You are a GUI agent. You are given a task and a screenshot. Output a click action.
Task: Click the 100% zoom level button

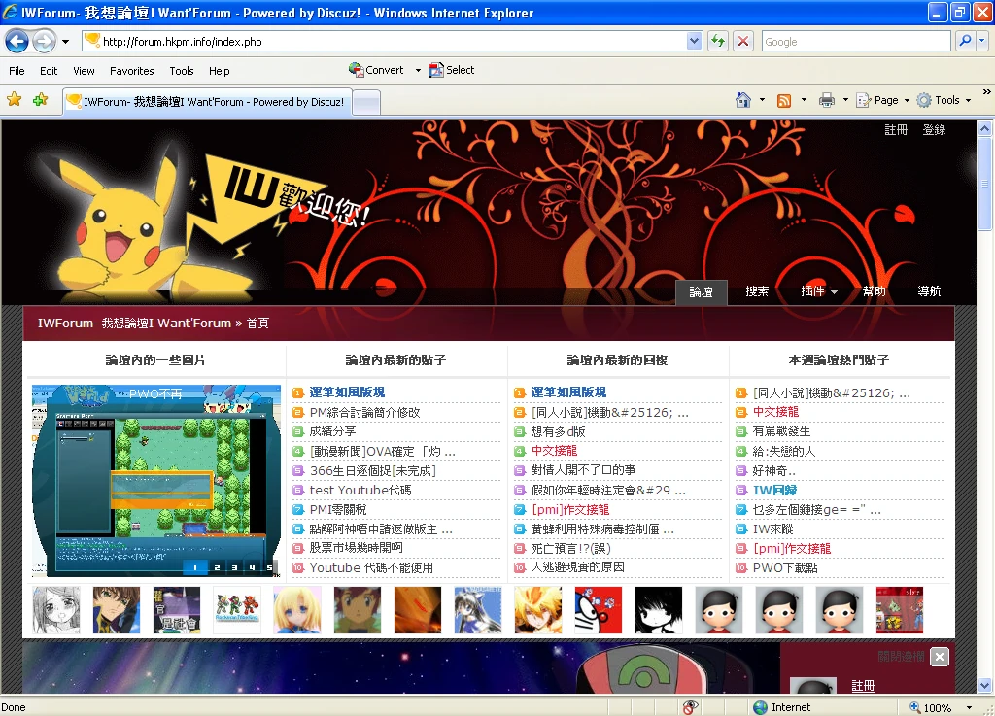coord(930,708)
